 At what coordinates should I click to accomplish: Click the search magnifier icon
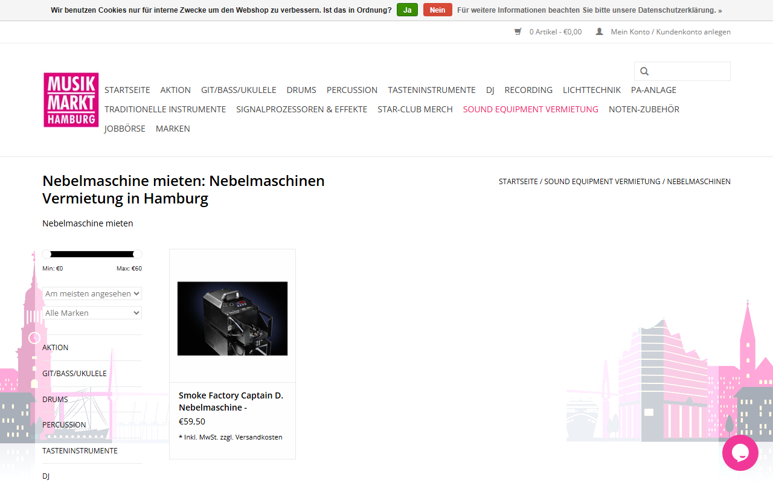pos(644,71)
